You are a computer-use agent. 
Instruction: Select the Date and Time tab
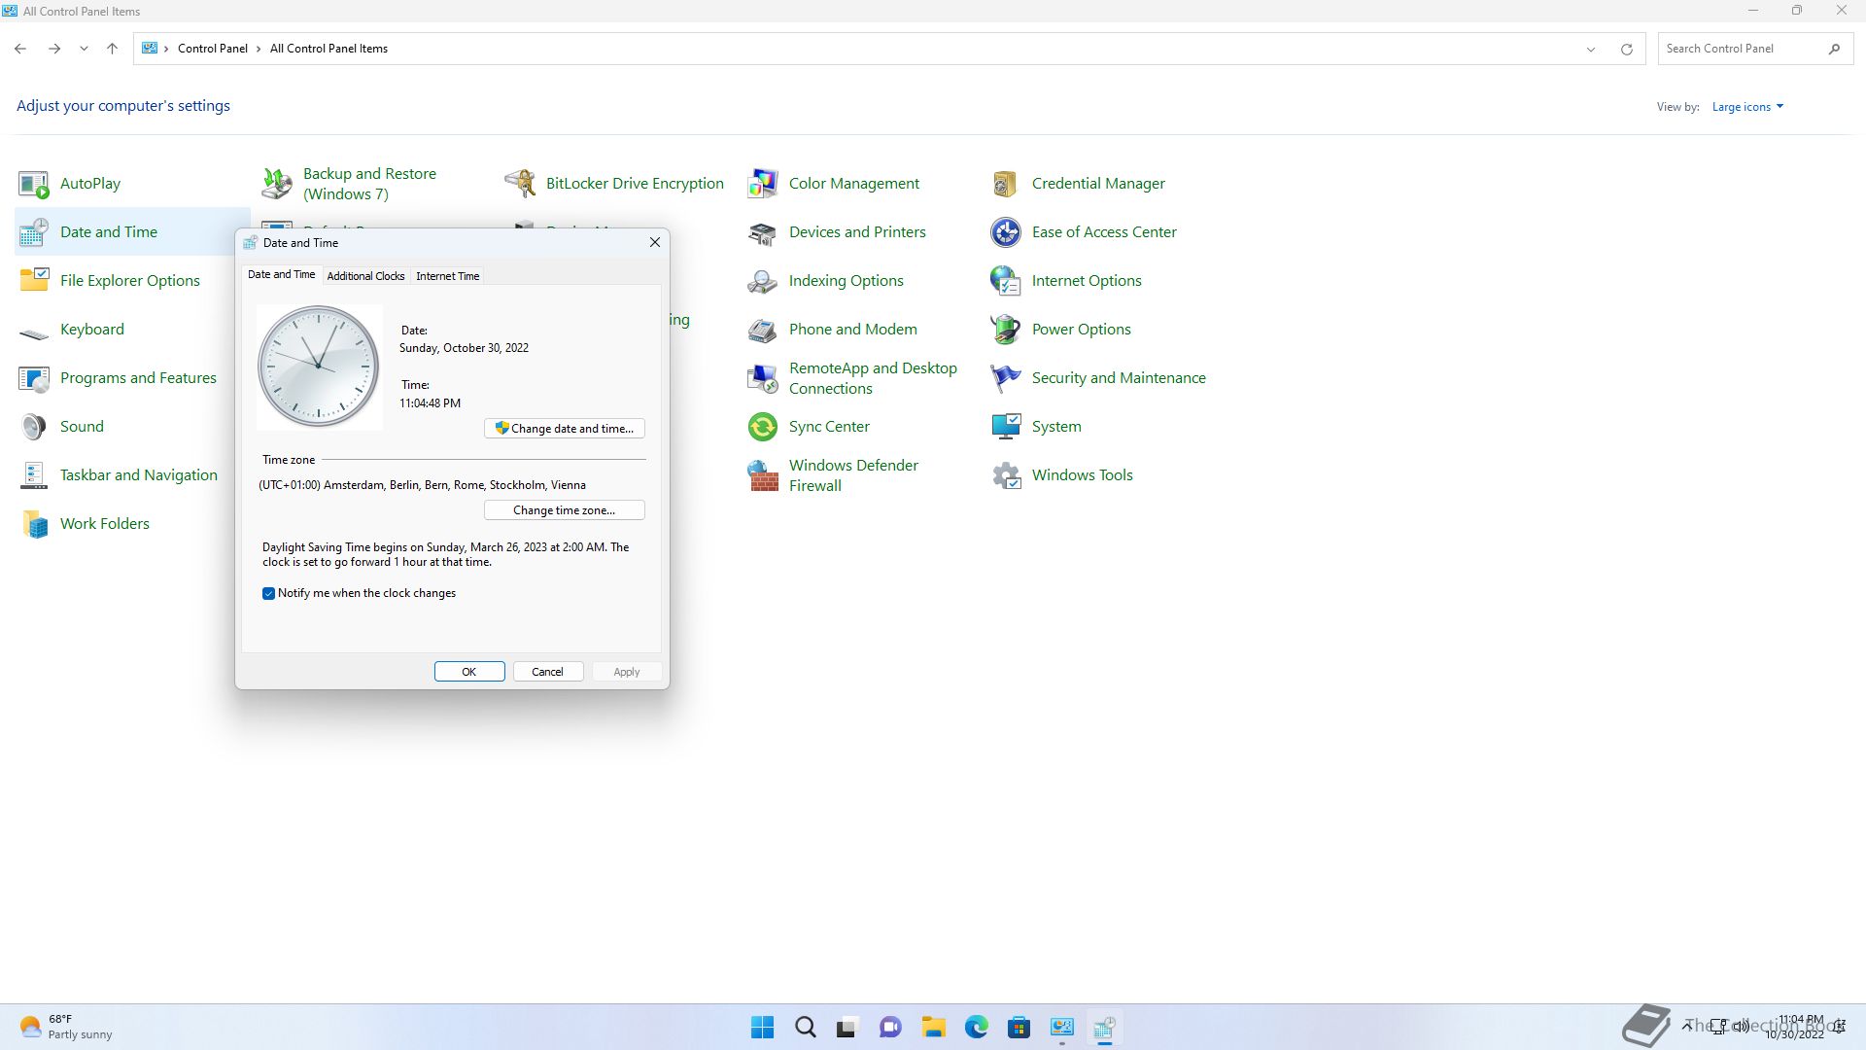click(282, 275)
